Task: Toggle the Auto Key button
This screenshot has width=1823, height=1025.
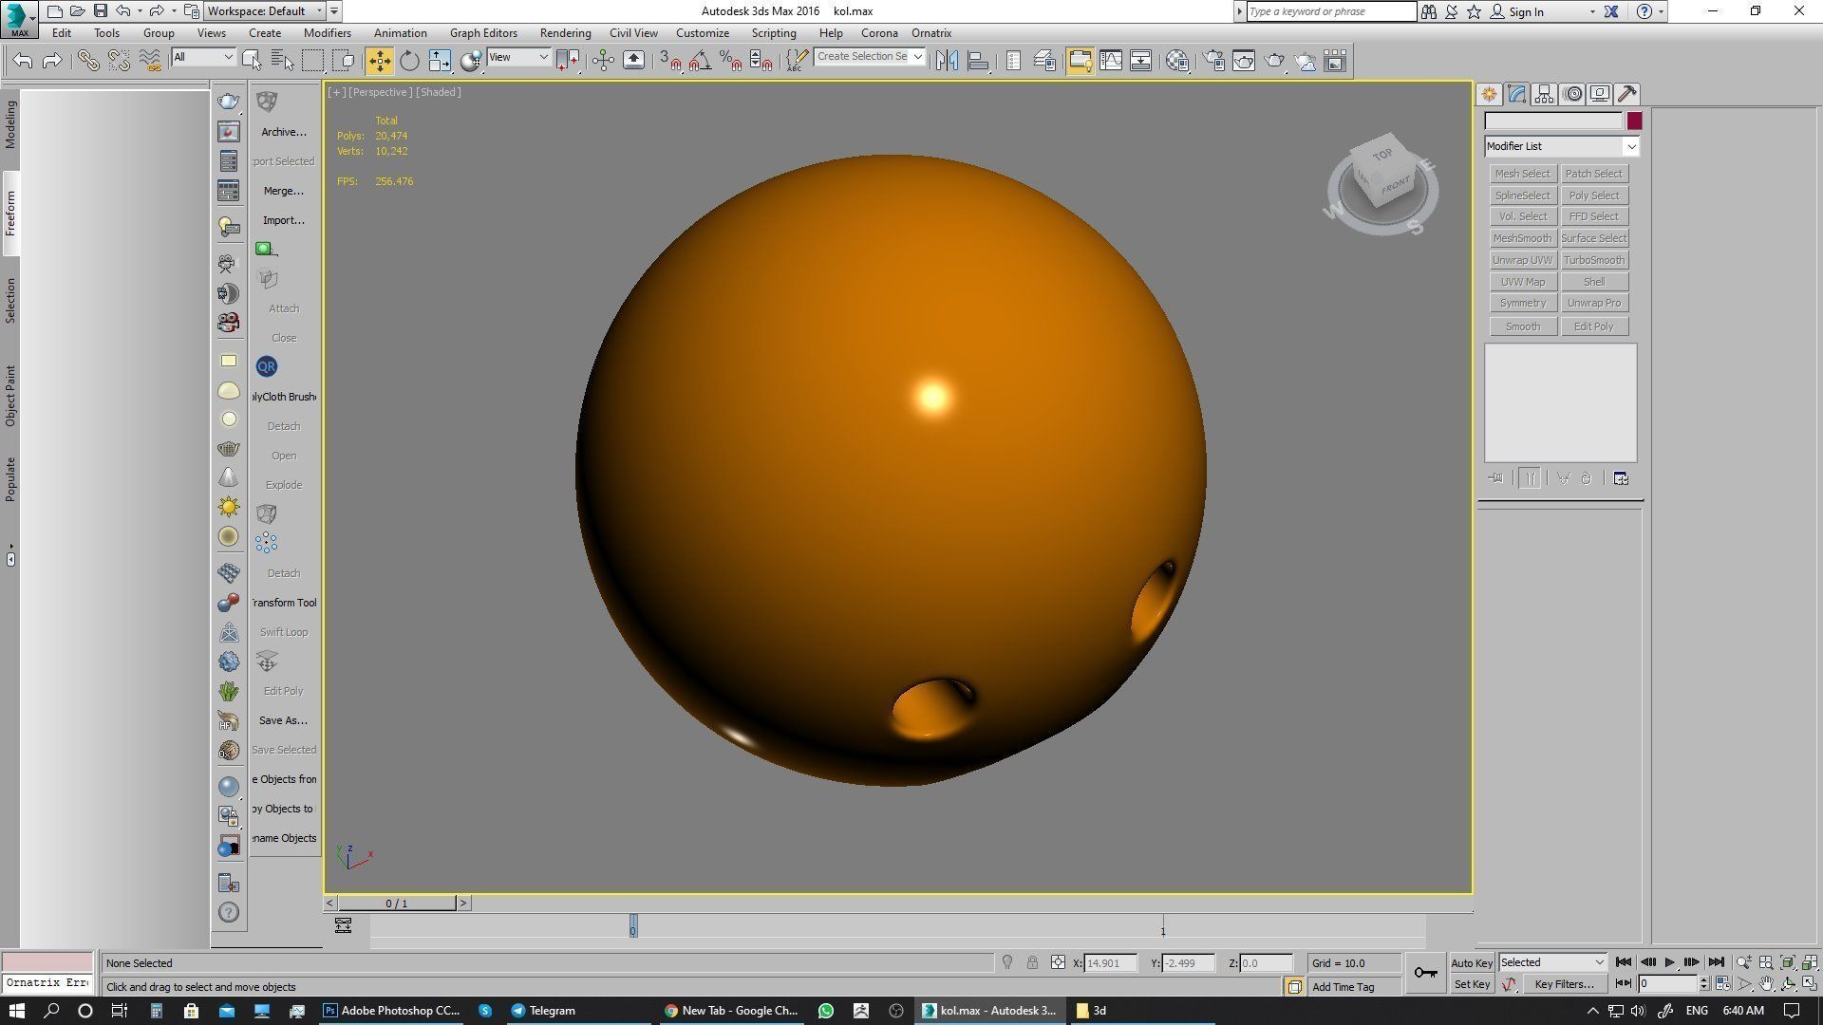Action: (x=1472, y=963)
